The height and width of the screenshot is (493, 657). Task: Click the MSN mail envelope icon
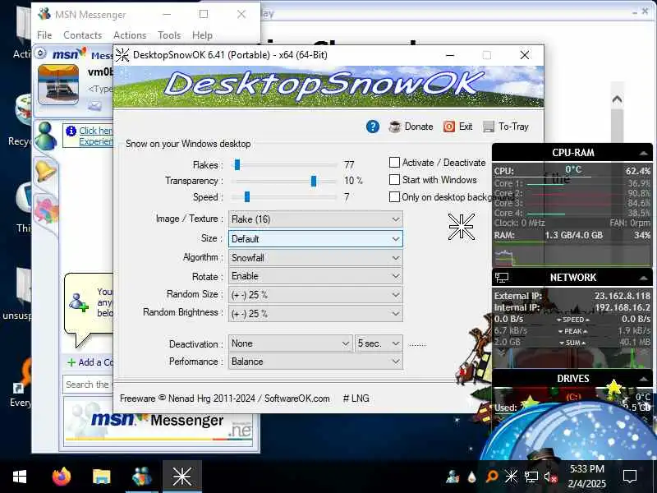pos(94,106)
